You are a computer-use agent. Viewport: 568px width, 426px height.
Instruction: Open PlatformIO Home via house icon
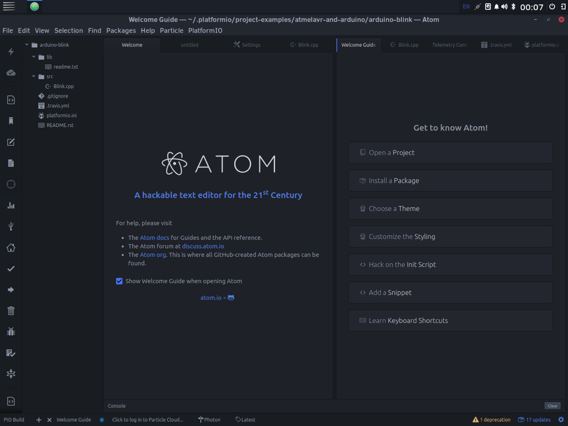click(11, 248)
